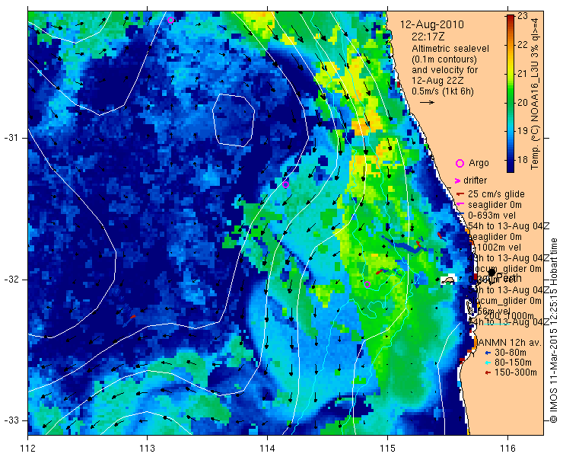Click the longitude axis label 116
The image size is (563, 457).
point(507,449)
